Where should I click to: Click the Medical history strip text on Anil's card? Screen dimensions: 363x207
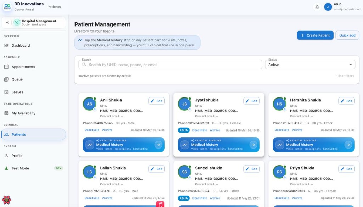pyautogui.click(x=110, y=145)
